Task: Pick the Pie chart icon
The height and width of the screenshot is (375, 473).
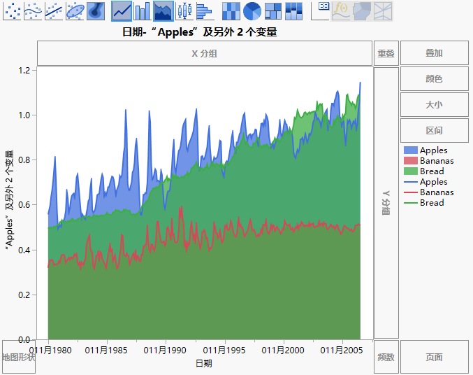Action: tap(252, 10)
